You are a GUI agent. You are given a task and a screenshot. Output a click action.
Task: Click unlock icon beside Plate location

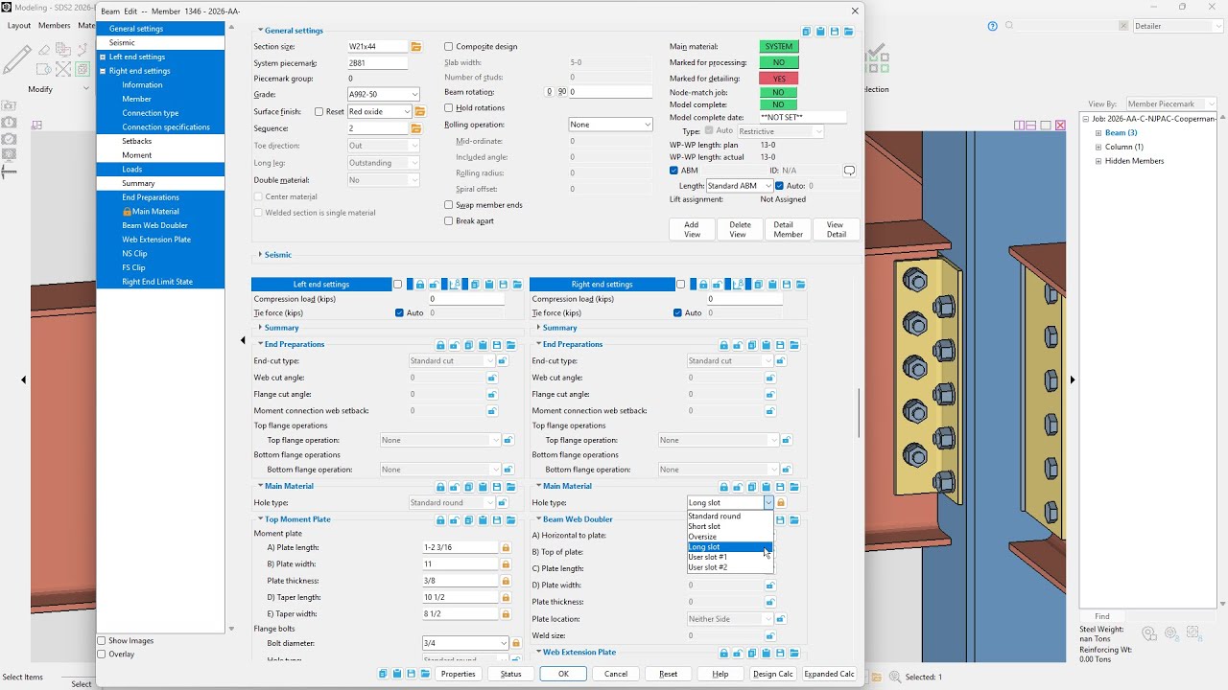tap(781, 619)
